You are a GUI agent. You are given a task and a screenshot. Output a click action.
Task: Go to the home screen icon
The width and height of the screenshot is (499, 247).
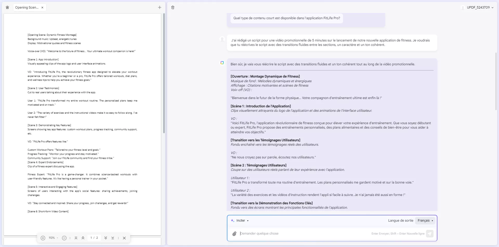tap(7, 8)
